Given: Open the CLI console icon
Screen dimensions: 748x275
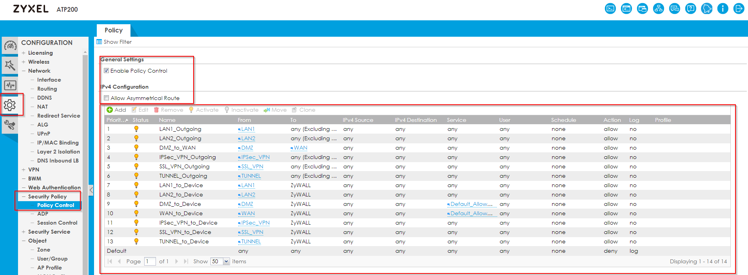Looking at the screenshot, I should tap(610, 9).
